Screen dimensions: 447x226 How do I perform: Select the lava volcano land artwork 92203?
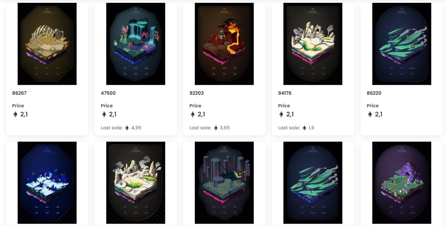tap(224, 44)
